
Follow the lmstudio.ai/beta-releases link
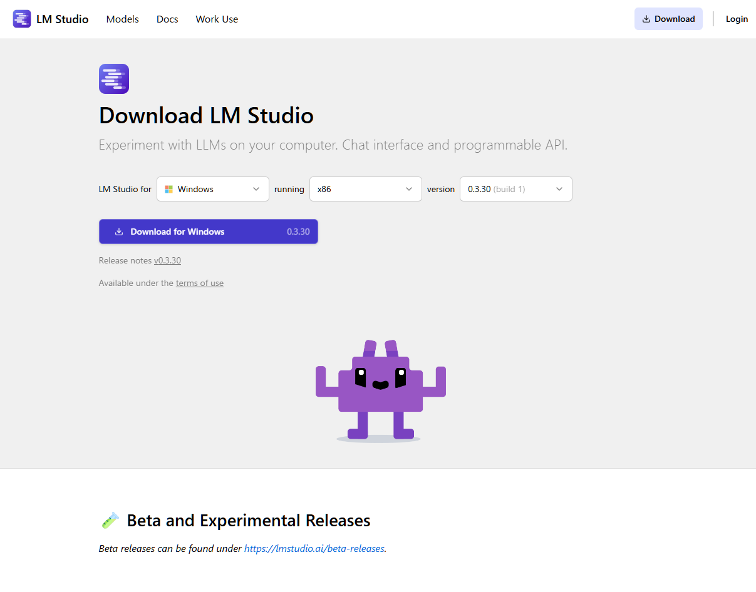tap(314, 549)
